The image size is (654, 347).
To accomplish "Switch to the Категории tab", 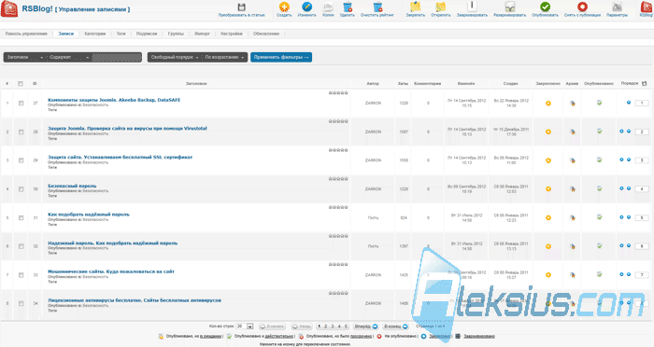I will point(95,34).
